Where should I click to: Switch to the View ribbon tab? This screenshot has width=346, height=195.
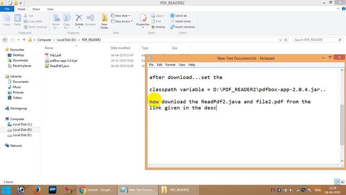50,9
